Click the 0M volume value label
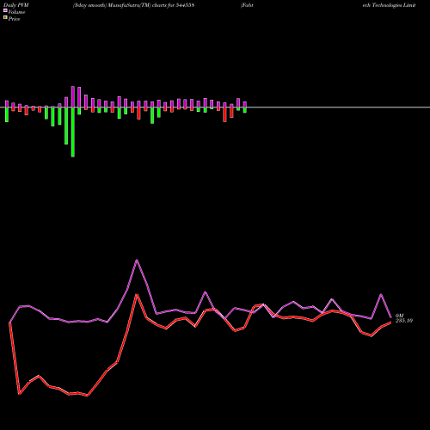Screen dimensions: 430x430 [399, 316]
